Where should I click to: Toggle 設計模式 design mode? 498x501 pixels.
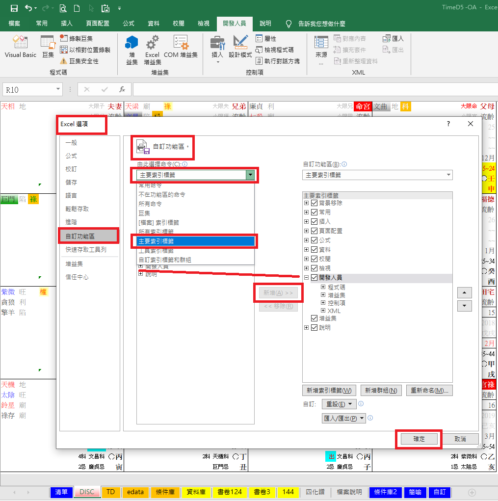240,47
